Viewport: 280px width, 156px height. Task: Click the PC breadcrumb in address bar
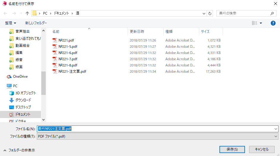[x=45, y=13]
